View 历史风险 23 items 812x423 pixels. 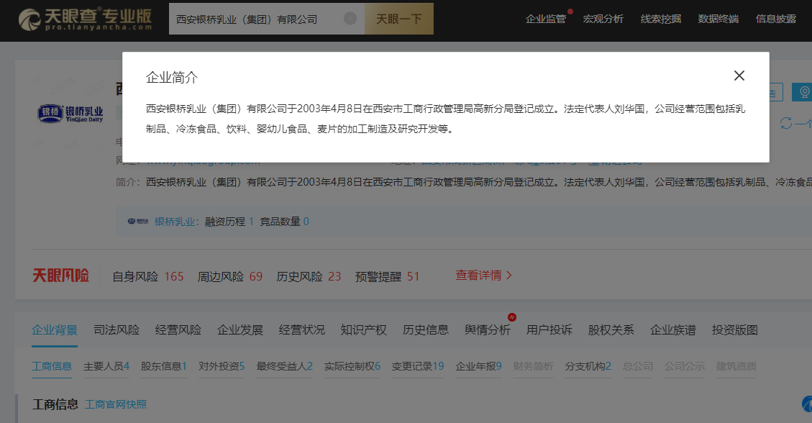pos(309,276)
